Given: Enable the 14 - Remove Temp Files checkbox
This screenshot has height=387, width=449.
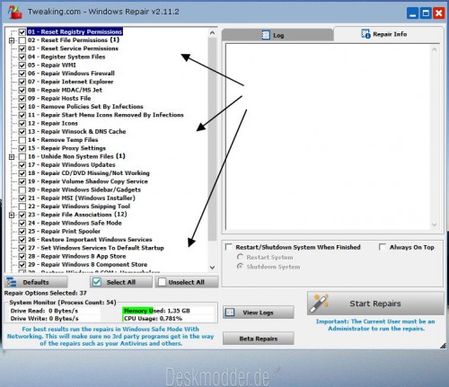Looking at the screenshot, I should tap(22, 140).
